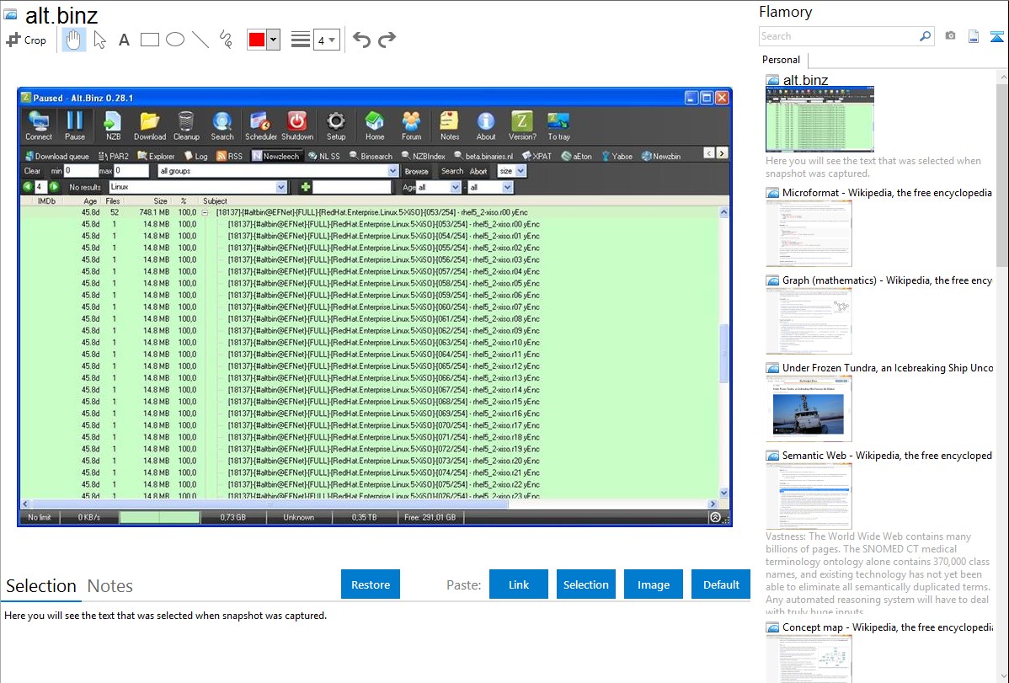Screen dimensions: 1009x683
Task: Select the rectangle drawing tool in Flamory
Action: tap(152, 39)
